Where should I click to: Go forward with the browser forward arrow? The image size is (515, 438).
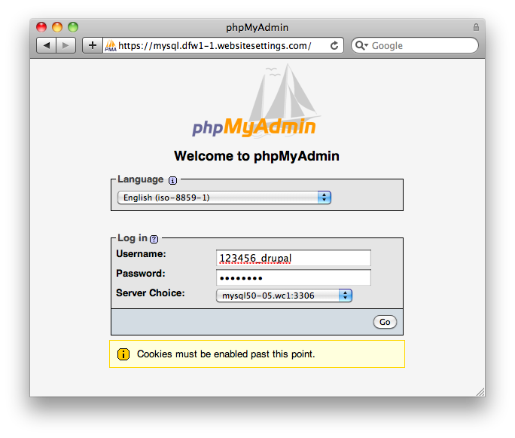click(66, 45)
